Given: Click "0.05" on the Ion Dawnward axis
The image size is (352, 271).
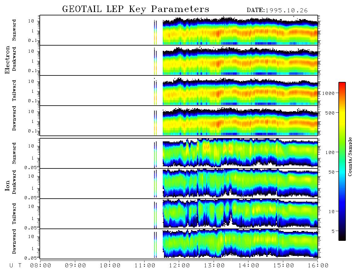Looking at the screenshot, I should (31, 258).
